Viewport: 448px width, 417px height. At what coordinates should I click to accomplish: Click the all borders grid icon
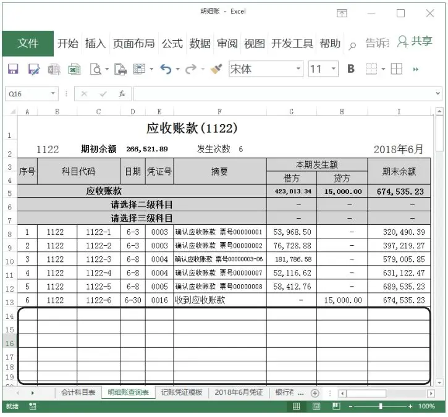coord(397,69)
